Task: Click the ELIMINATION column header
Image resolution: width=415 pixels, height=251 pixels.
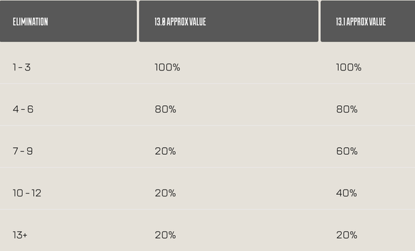Action: [x=68, y=21]
